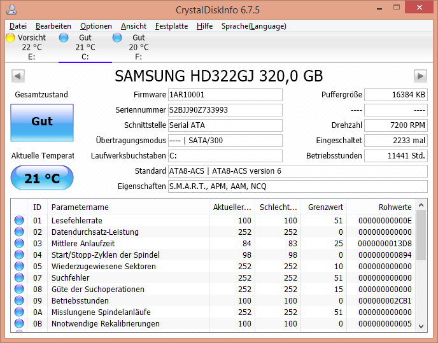This screenshot has width=438, height=343.
Task: Open the Festplatte menu
Action: 171,26
